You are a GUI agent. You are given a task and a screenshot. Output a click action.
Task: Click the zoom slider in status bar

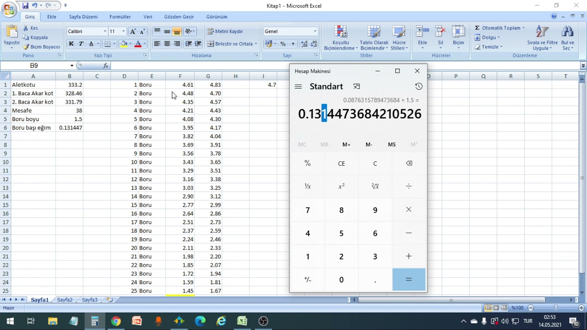coord(556,308)
